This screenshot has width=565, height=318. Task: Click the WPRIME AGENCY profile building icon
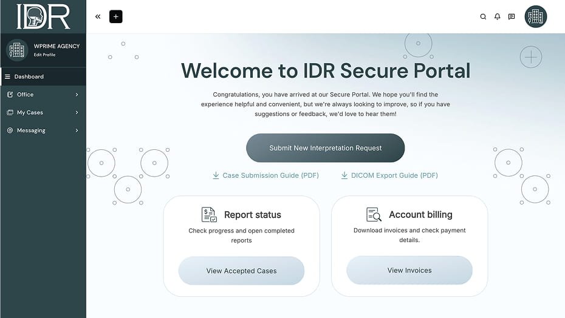(x=16, y=50)
